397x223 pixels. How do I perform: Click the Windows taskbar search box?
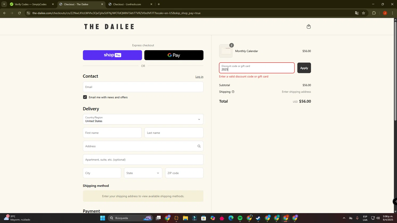coord(130,218)
